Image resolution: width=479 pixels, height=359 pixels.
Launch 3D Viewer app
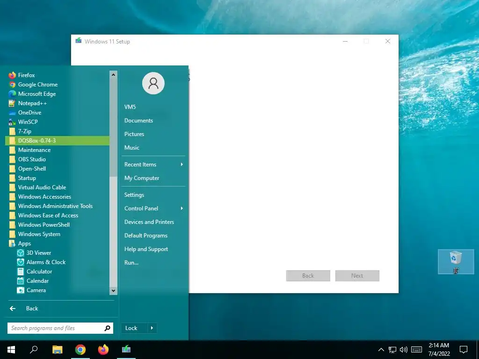tap(57, 253)
